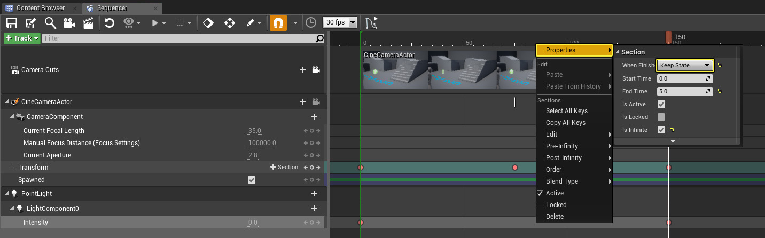This screenshot has height=238, width=765.
Task: Uncheck Is Active in Section properties
Action: (x=661, y=104)
